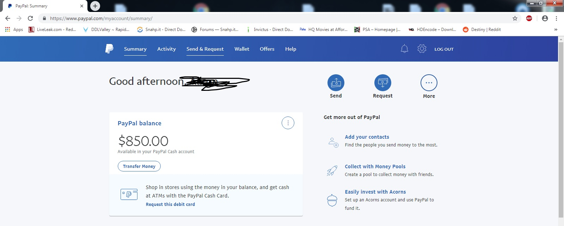Click the Acorns acorn icon
Viewport: 564px width, 226px height.
click(x=332, y=200)
